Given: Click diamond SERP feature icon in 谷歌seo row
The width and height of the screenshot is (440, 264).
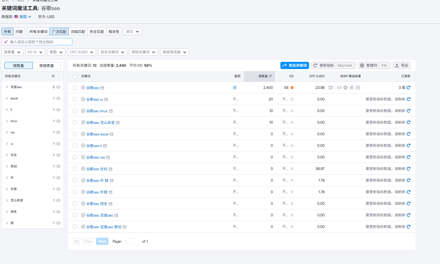Looking at the screenshot, I should click(x=345, y=88).
